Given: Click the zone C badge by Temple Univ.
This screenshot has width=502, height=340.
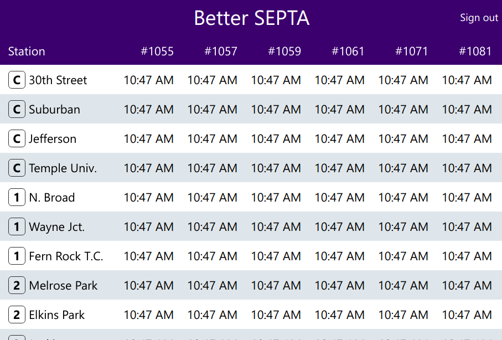Looking at the screenshot, I should pos(17,168).
